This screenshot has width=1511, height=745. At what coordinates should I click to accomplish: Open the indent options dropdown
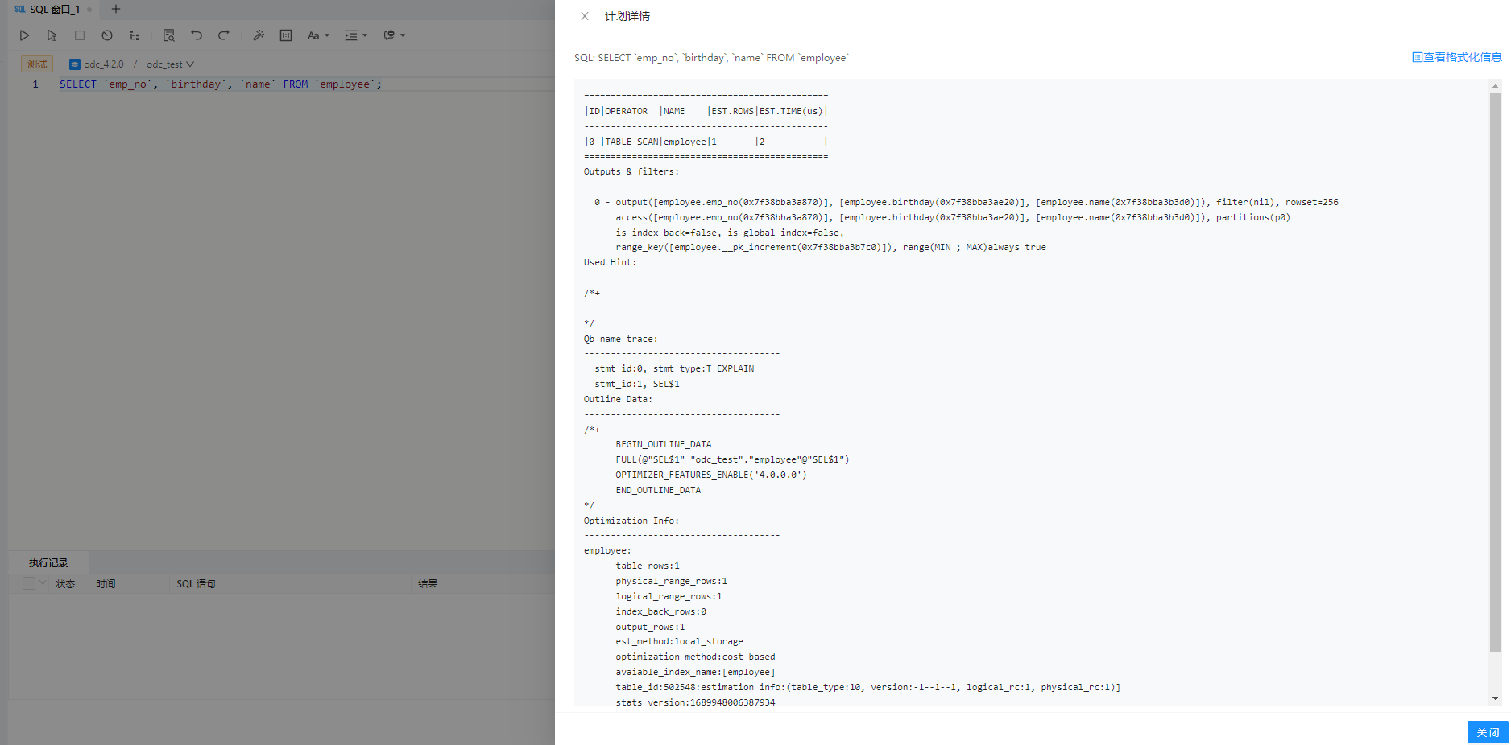[x=355, y=35]
